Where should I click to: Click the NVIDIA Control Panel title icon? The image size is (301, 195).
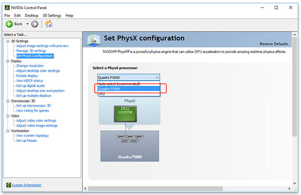click(7, 7)
